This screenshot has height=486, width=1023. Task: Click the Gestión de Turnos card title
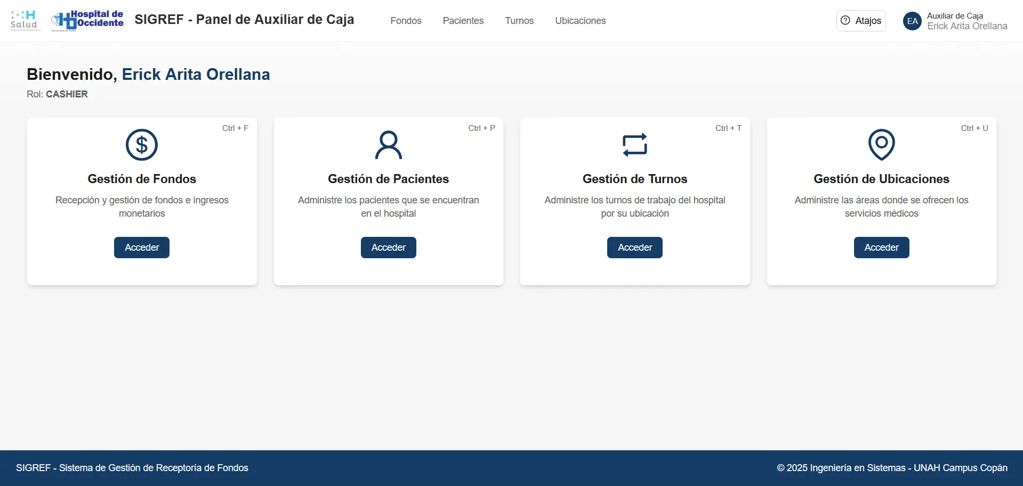[634, 179]
